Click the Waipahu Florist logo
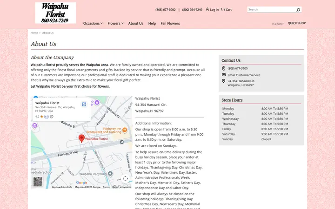 tap(55, 13)
